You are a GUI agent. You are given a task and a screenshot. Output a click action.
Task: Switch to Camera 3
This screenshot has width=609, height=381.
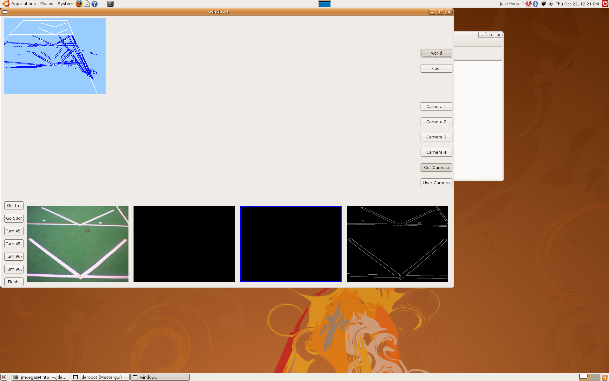pos(436,137)
